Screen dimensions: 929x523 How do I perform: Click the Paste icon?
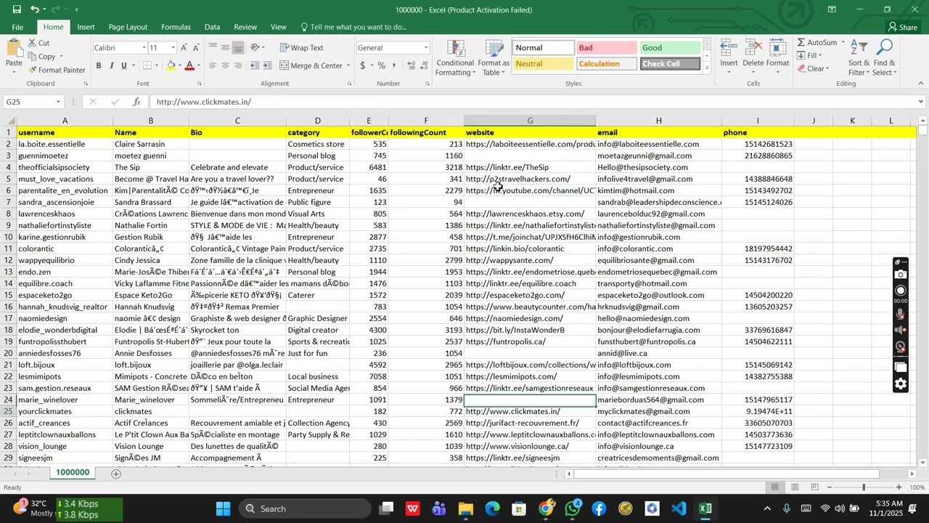click(14, 49)
